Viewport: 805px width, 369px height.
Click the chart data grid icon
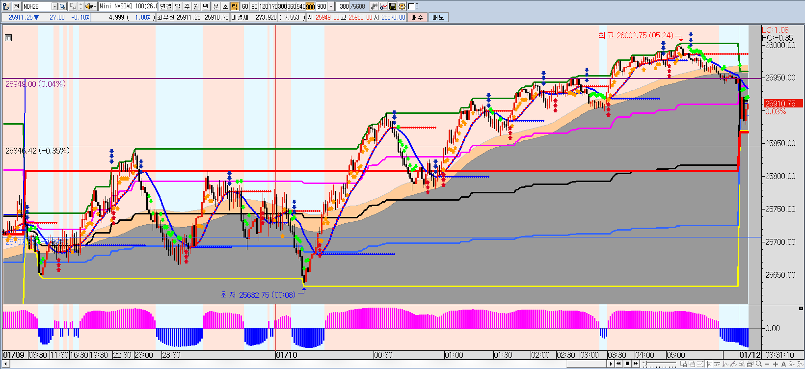click(x=8, y=38)
